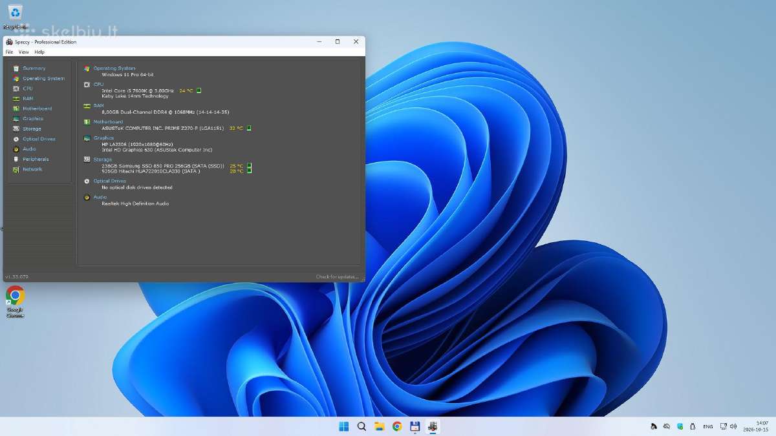Select the Network icon in sidebar
The height and width of the screenshot is (436, 776).
(16, 169)
